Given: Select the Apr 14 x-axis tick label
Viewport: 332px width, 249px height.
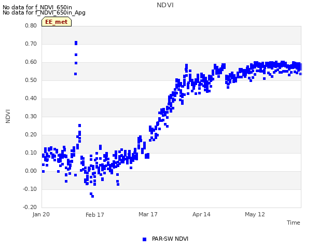Looking at the screenshot, I should point(201,214).
